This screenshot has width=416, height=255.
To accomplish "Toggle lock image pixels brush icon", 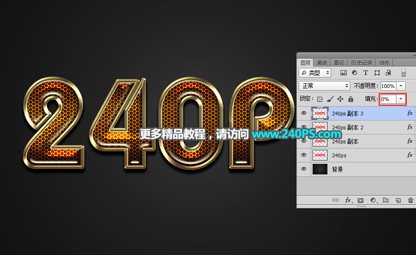I will pos(330,99).
